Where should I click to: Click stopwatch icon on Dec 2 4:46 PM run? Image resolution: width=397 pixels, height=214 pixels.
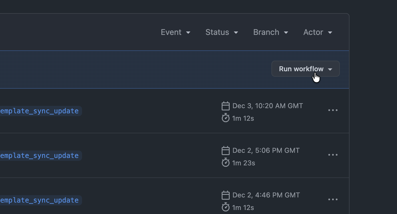coord(226,207)
